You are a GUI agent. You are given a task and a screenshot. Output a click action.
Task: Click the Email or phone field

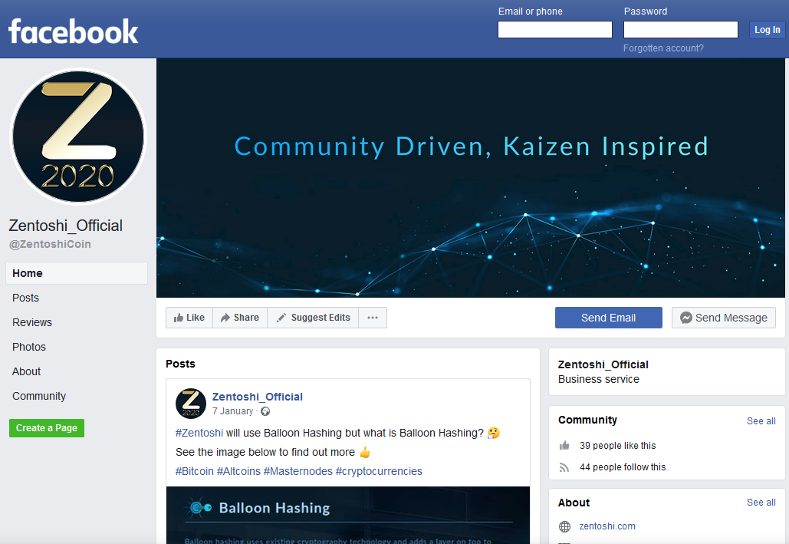555,30
